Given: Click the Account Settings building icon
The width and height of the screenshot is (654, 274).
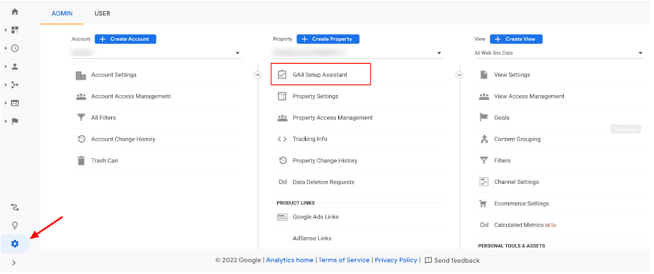Looking at the screenshot, I should pyautogui.click(x=81, y=75).
